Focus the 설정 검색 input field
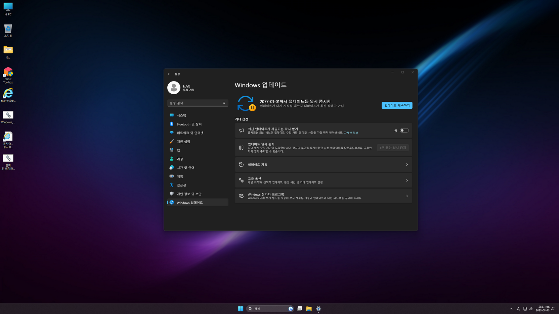The width and height of the screenshot is (559, 314). coord(198,103)
